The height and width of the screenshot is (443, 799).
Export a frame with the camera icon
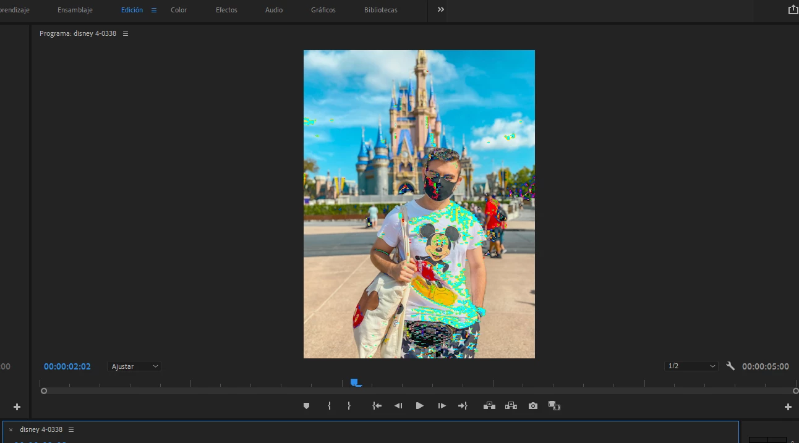tap(533, 406)
